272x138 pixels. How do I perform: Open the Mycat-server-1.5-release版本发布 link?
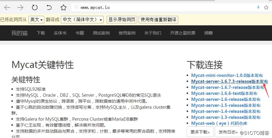(226, 105)
